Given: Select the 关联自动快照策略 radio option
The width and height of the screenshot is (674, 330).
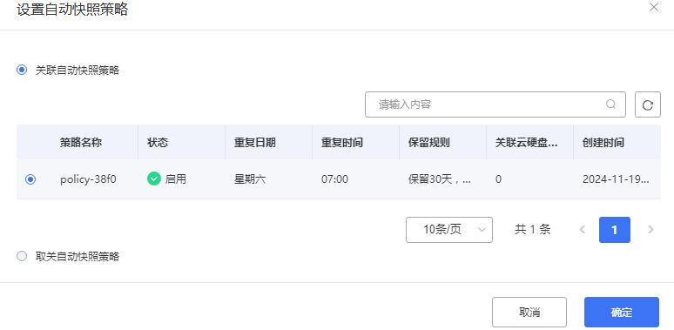Looking at the screenshot, I should point(22,70).
